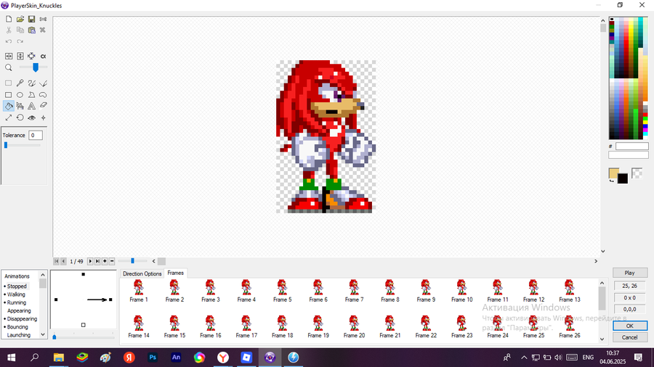This screenshot has width=654, height=367.
Task: Click the Play button
Action: point(630,273)
